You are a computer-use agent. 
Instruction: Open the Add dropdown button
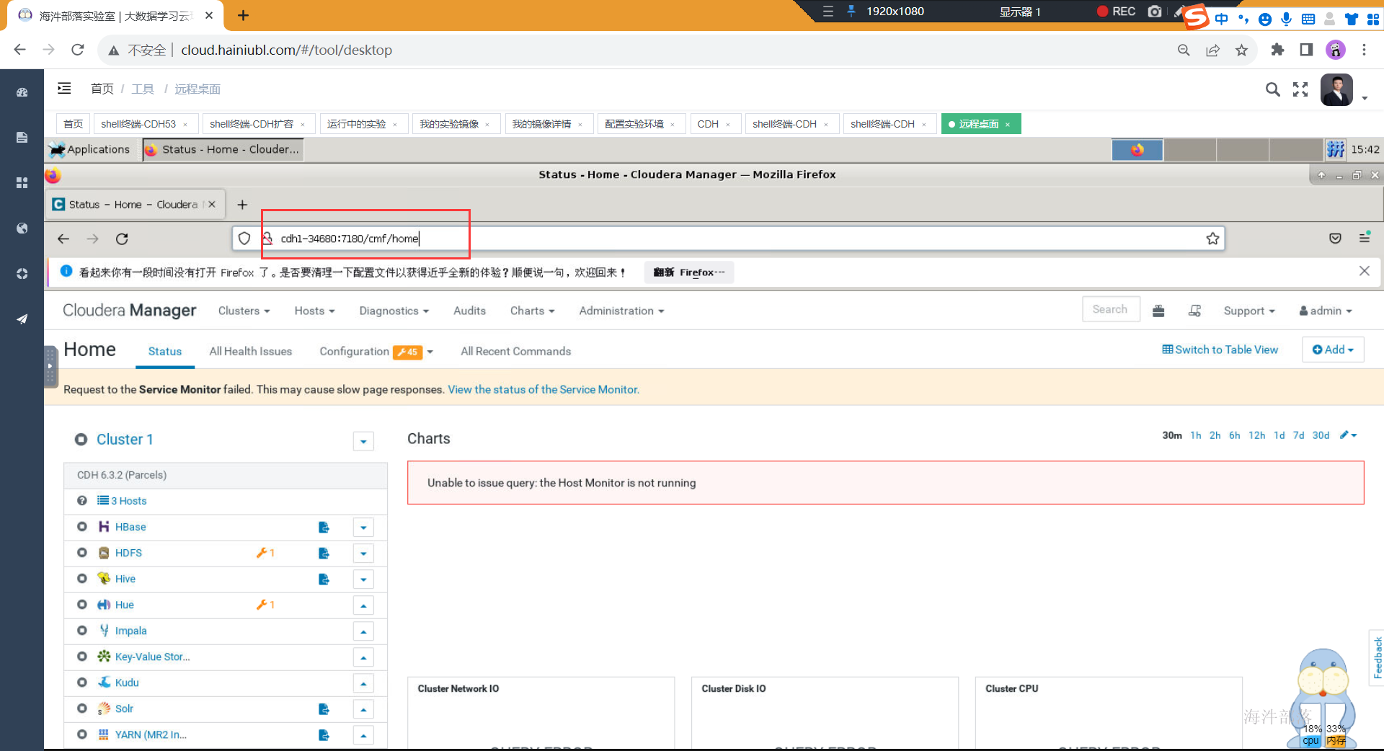(1333, 350)
